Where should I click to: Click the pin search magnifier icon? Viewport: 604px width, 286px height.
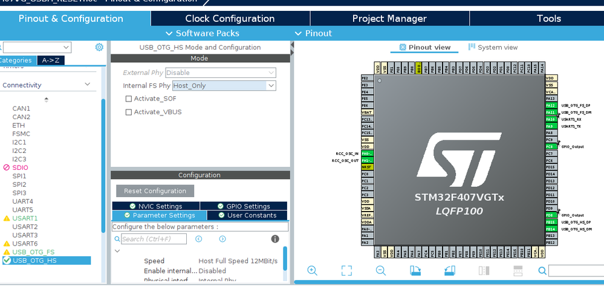[542, 271]
